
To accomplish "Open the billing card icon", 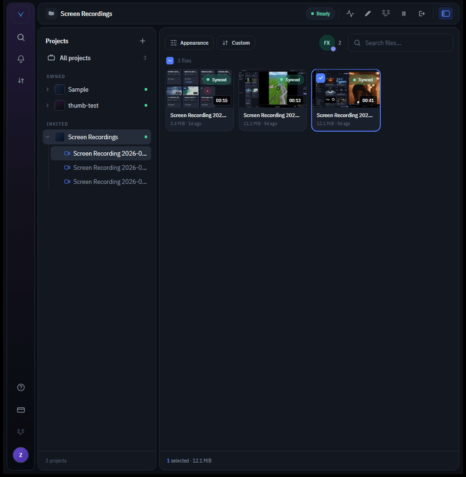I will click(x=21, y=410).
